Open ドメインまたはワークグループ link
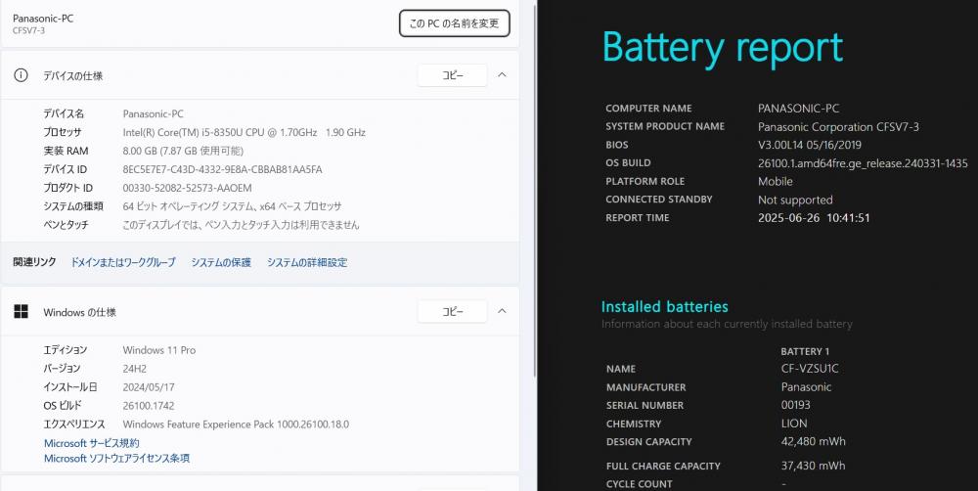 pyautogui.click(x=123, y=263)
